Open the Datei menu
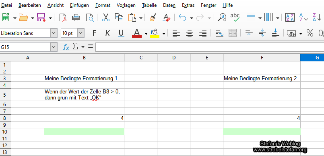The height and width of the screenshot is (156, 324). 6,5
